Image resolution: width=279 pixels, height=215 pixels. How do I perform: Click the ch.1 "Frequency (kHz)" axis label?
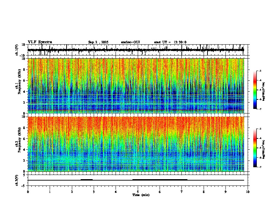point(19,82)
